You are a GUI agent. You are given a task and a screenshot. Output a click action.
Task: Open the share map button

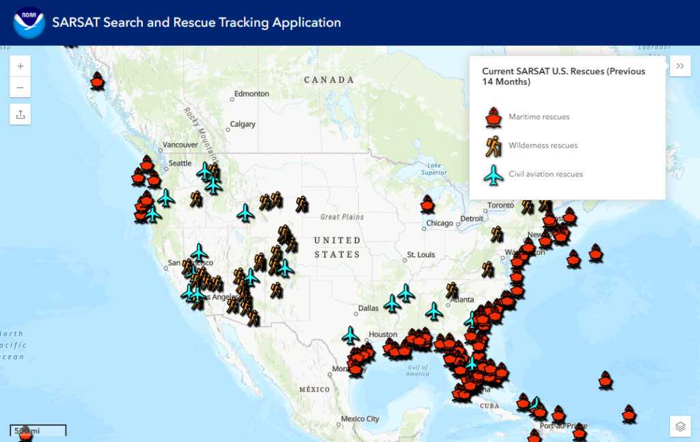pyautogui.click(x=20, y=115)
